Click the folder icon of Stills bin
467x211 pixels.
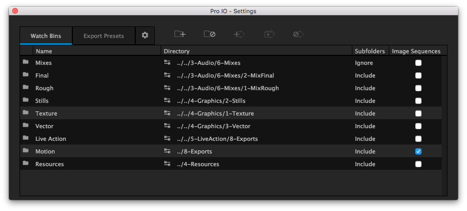[25, 101]
